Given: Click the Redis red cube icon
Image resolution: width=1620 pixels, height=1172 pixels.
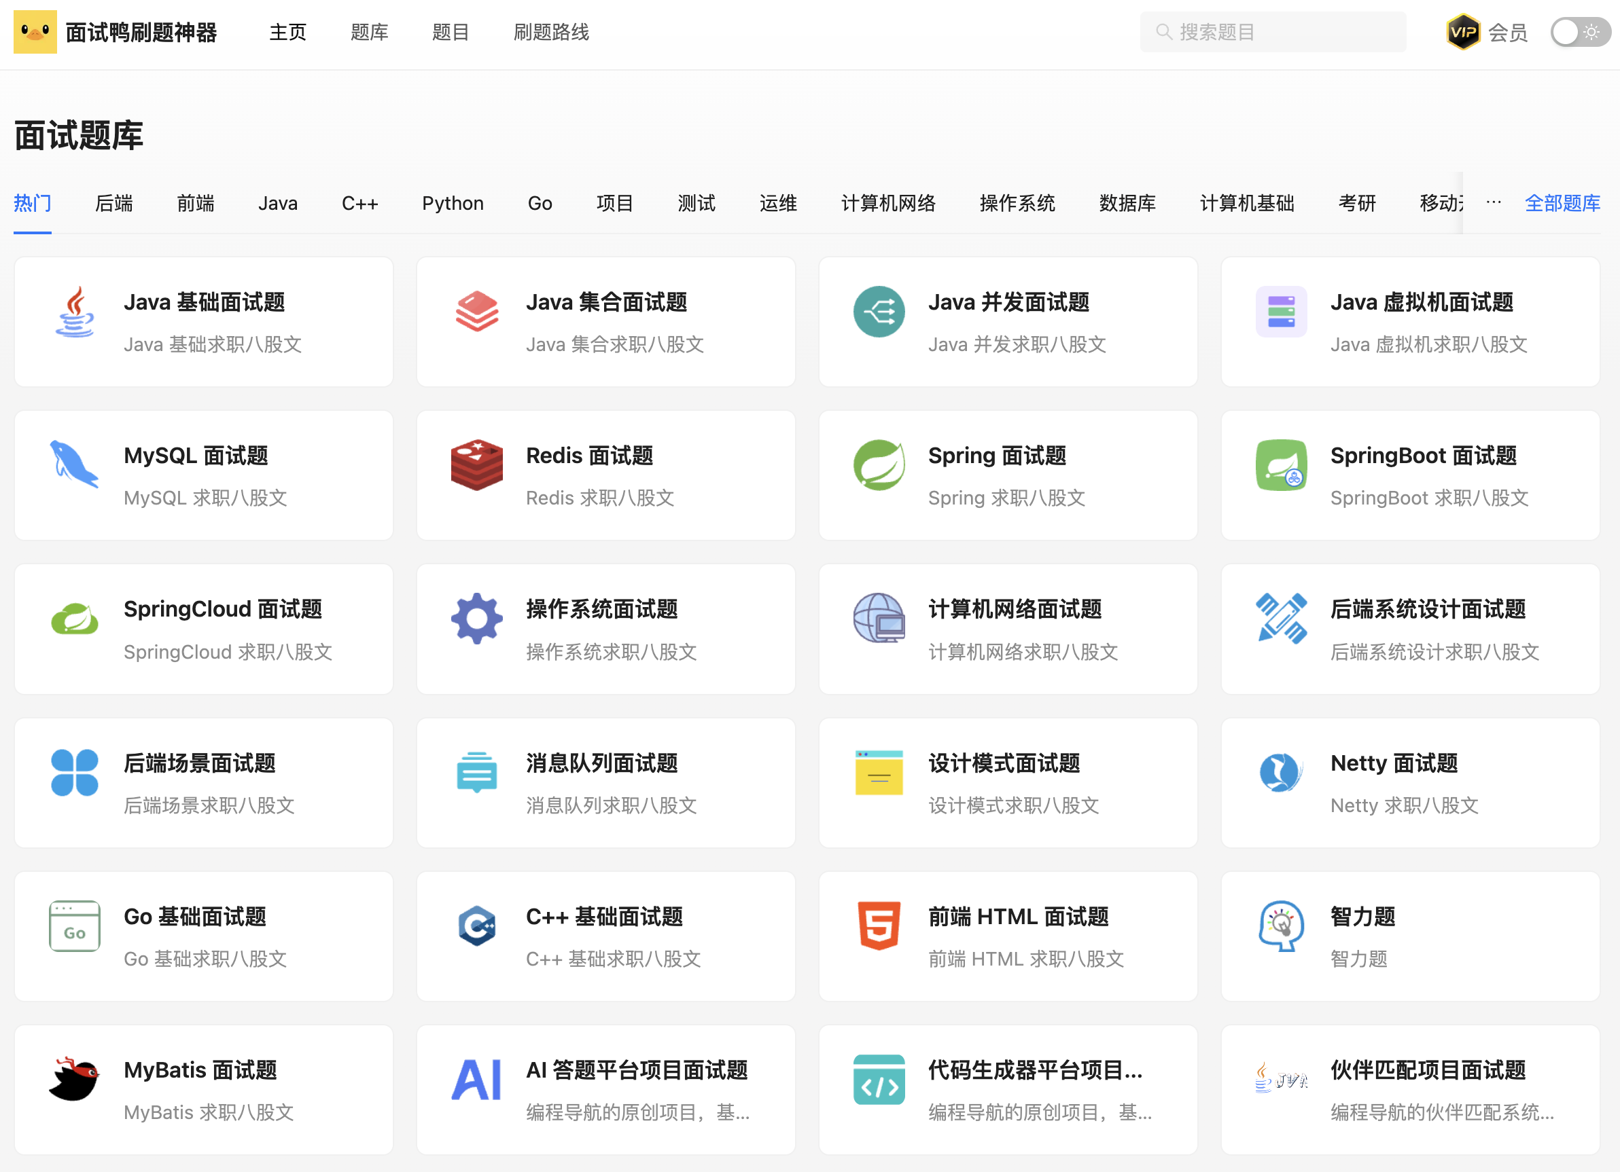Looking at the screenshot, I should tap(477, 465).
